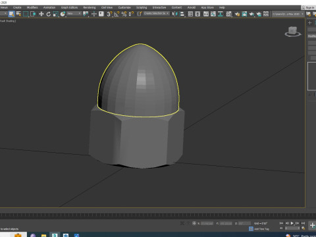Screen dimensions: 316x237
Task: Open Rendered Frame Window
Action: pos(245,14)
